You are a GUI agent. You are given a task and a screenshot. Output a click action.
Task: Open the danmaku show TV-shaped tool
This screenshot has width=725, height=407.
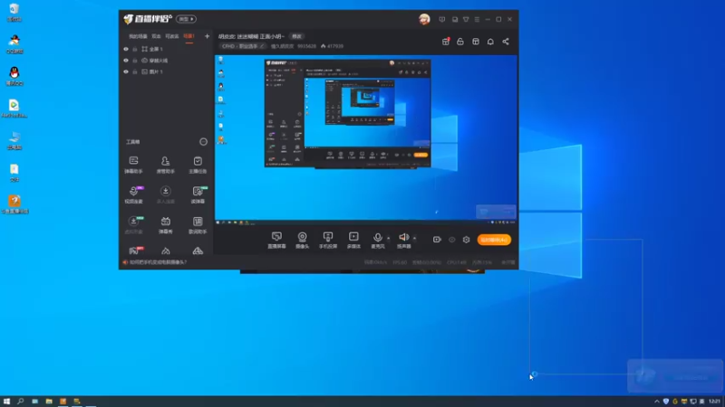(166, 225)
